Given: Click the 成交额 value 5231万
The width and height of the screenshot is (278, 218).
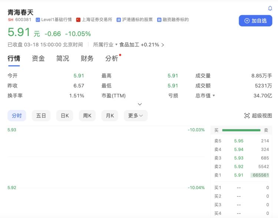Looking at the screenshot, I should pos(263,86).
